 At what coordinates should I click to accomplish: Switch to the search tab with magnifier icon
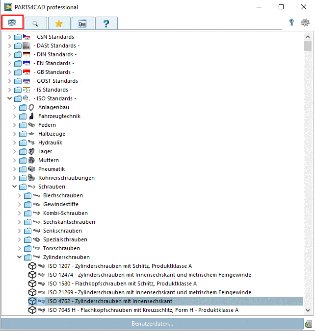pos(35,23)
